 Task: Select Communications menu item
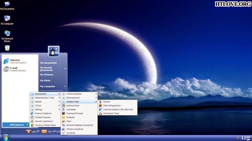(79, 94)
